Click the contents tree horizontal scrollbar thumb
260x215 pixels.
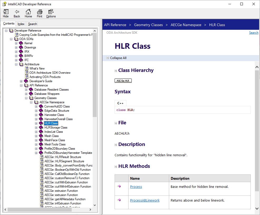click(x=40, y=209)
